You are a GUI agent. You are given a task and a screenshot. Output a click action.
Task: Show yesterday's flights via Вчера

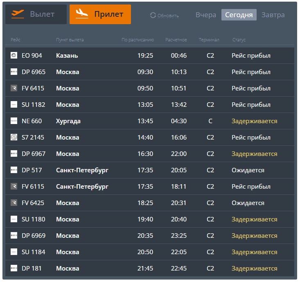coord(205,15)
